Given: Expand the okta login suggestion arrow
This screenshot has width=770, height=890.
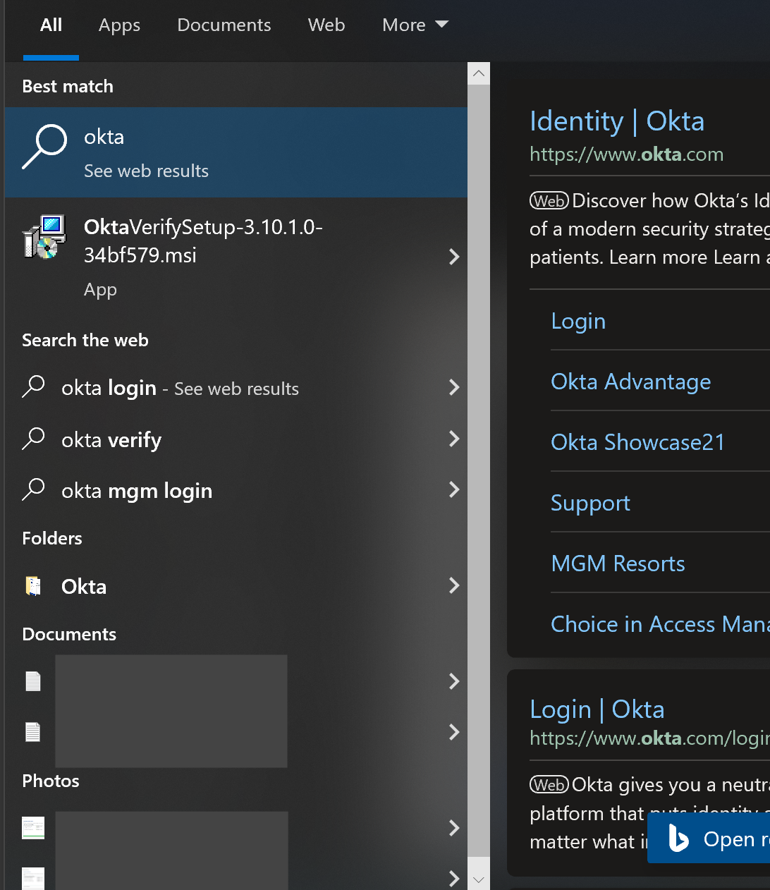Looking at the screenshot, I should tap(454, 387).
